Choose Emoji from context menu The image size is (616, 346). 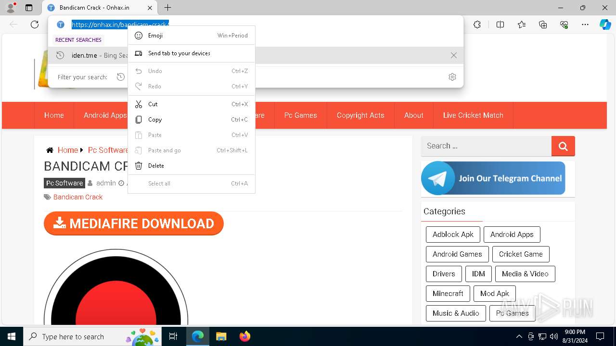(192, 36)
